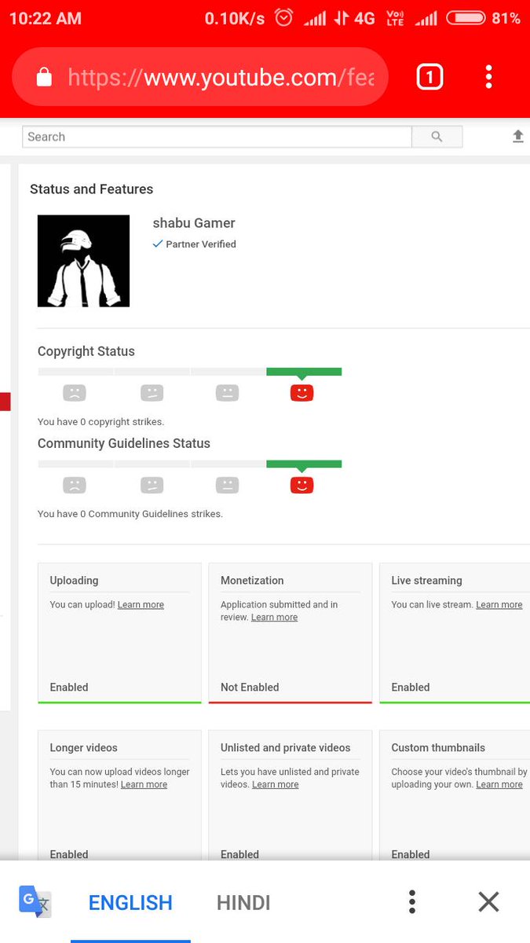Click green progress segment of Community Guidelines bar
Viewport: 530px width, 943px height.
[304, 464]
